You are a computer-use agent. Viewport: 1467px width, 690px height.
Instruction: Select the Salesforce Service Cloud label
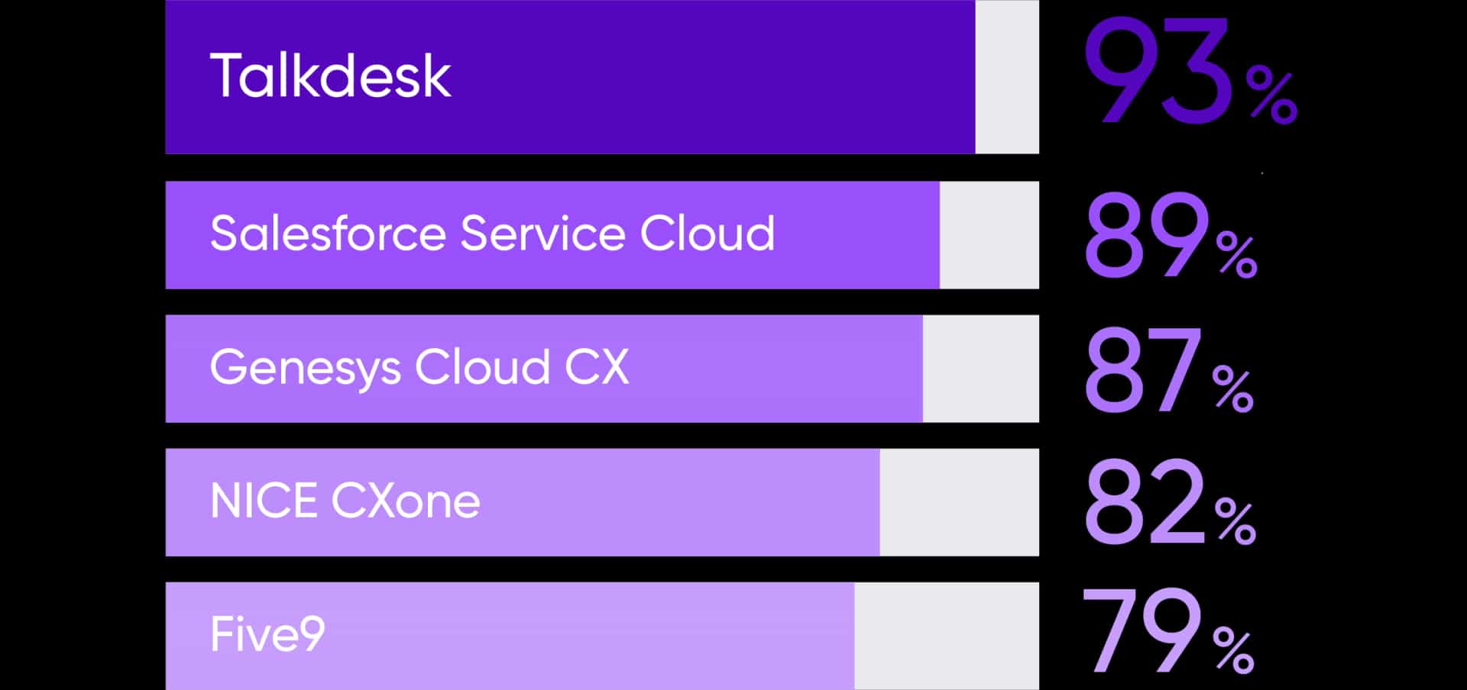pos(492,233)
